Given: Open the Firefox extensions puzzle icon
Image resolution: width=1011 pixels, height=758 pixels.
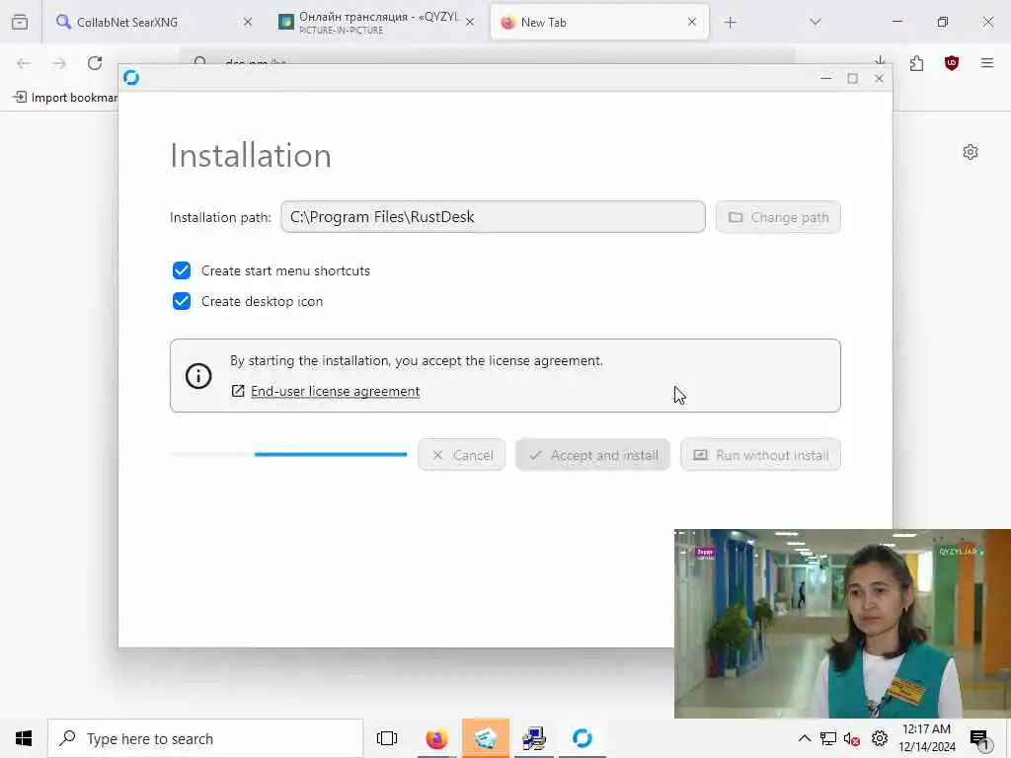Looking at the screenshot, I should pyautogui.click(x=916, y=63).
